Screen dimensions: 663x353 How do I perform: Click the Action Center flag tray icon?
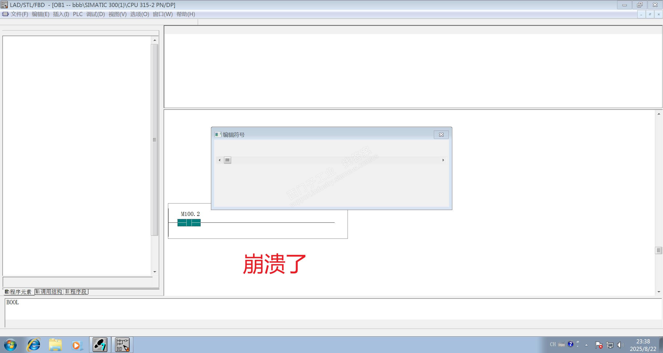coord(598,345)
